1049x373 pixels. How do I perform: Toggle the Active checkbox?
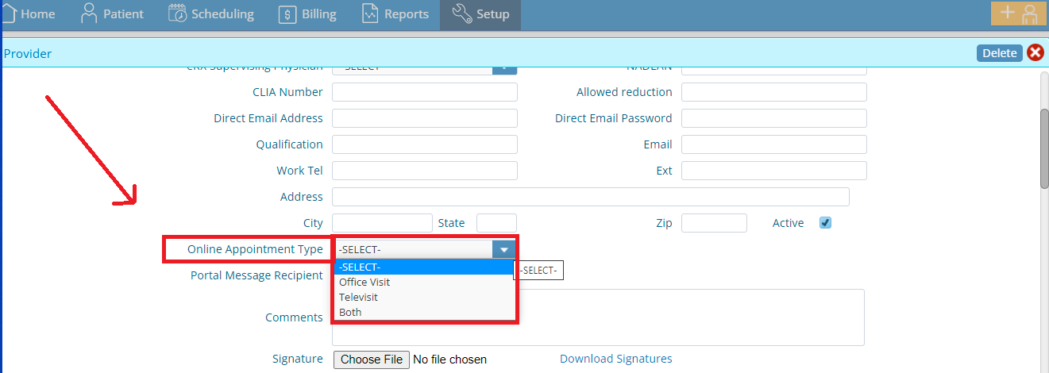[x=825, y=223]
